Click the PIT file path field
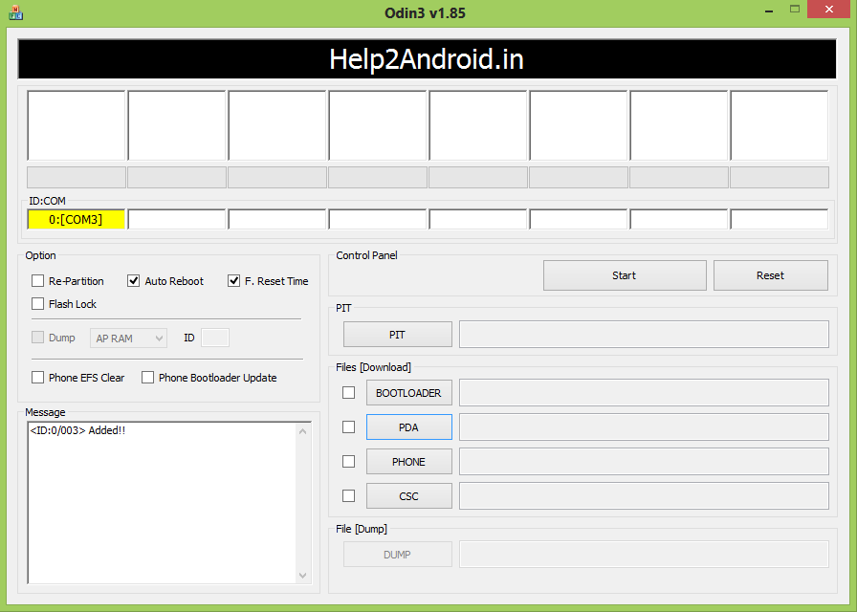 pyautogui.click(x=644, y=335)
